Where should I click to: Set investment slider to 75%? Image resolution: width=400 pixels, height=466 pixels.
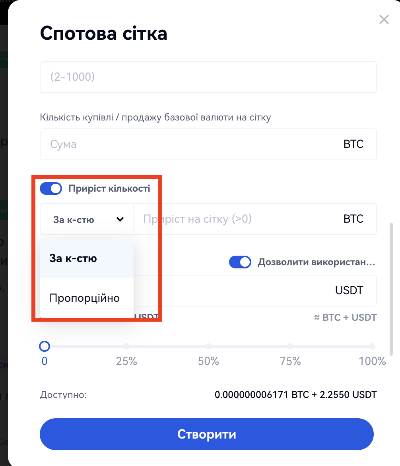click(x=290, y=346)
